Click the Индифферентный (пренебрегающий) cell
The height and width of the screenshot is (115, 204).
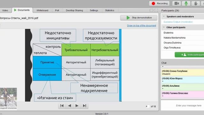(x=105, y=74)
